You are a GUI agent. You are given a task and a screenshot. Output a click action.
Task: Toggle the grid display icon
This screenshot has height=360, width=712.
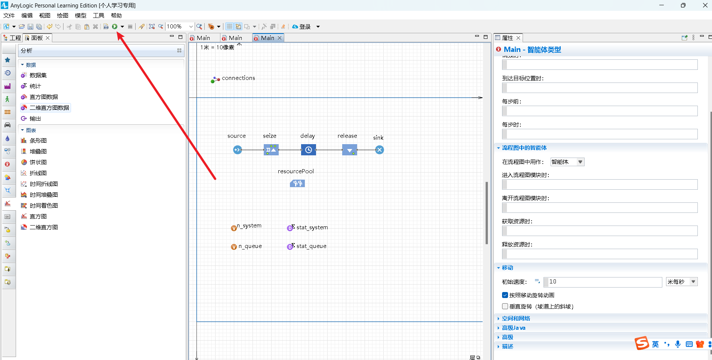point(229,27)
